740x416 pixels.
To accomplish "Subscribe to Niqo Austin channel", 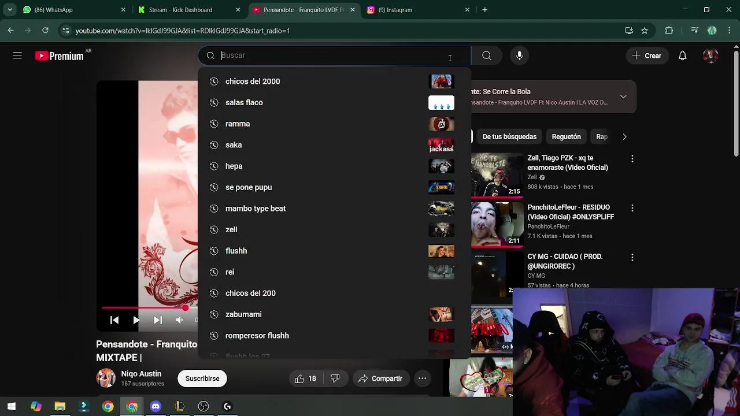I will (x=202, y=378).
